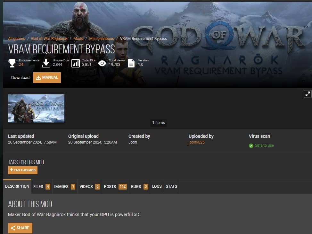Open the Logs tab

tap(157, 186)
